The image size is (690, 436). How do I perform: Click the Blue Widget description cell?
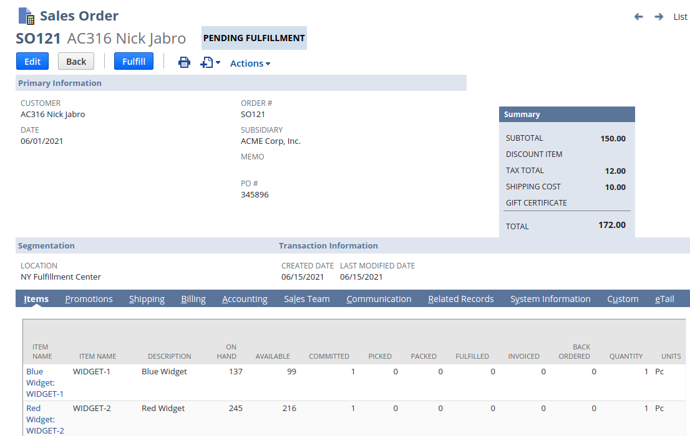click(164, 371)
